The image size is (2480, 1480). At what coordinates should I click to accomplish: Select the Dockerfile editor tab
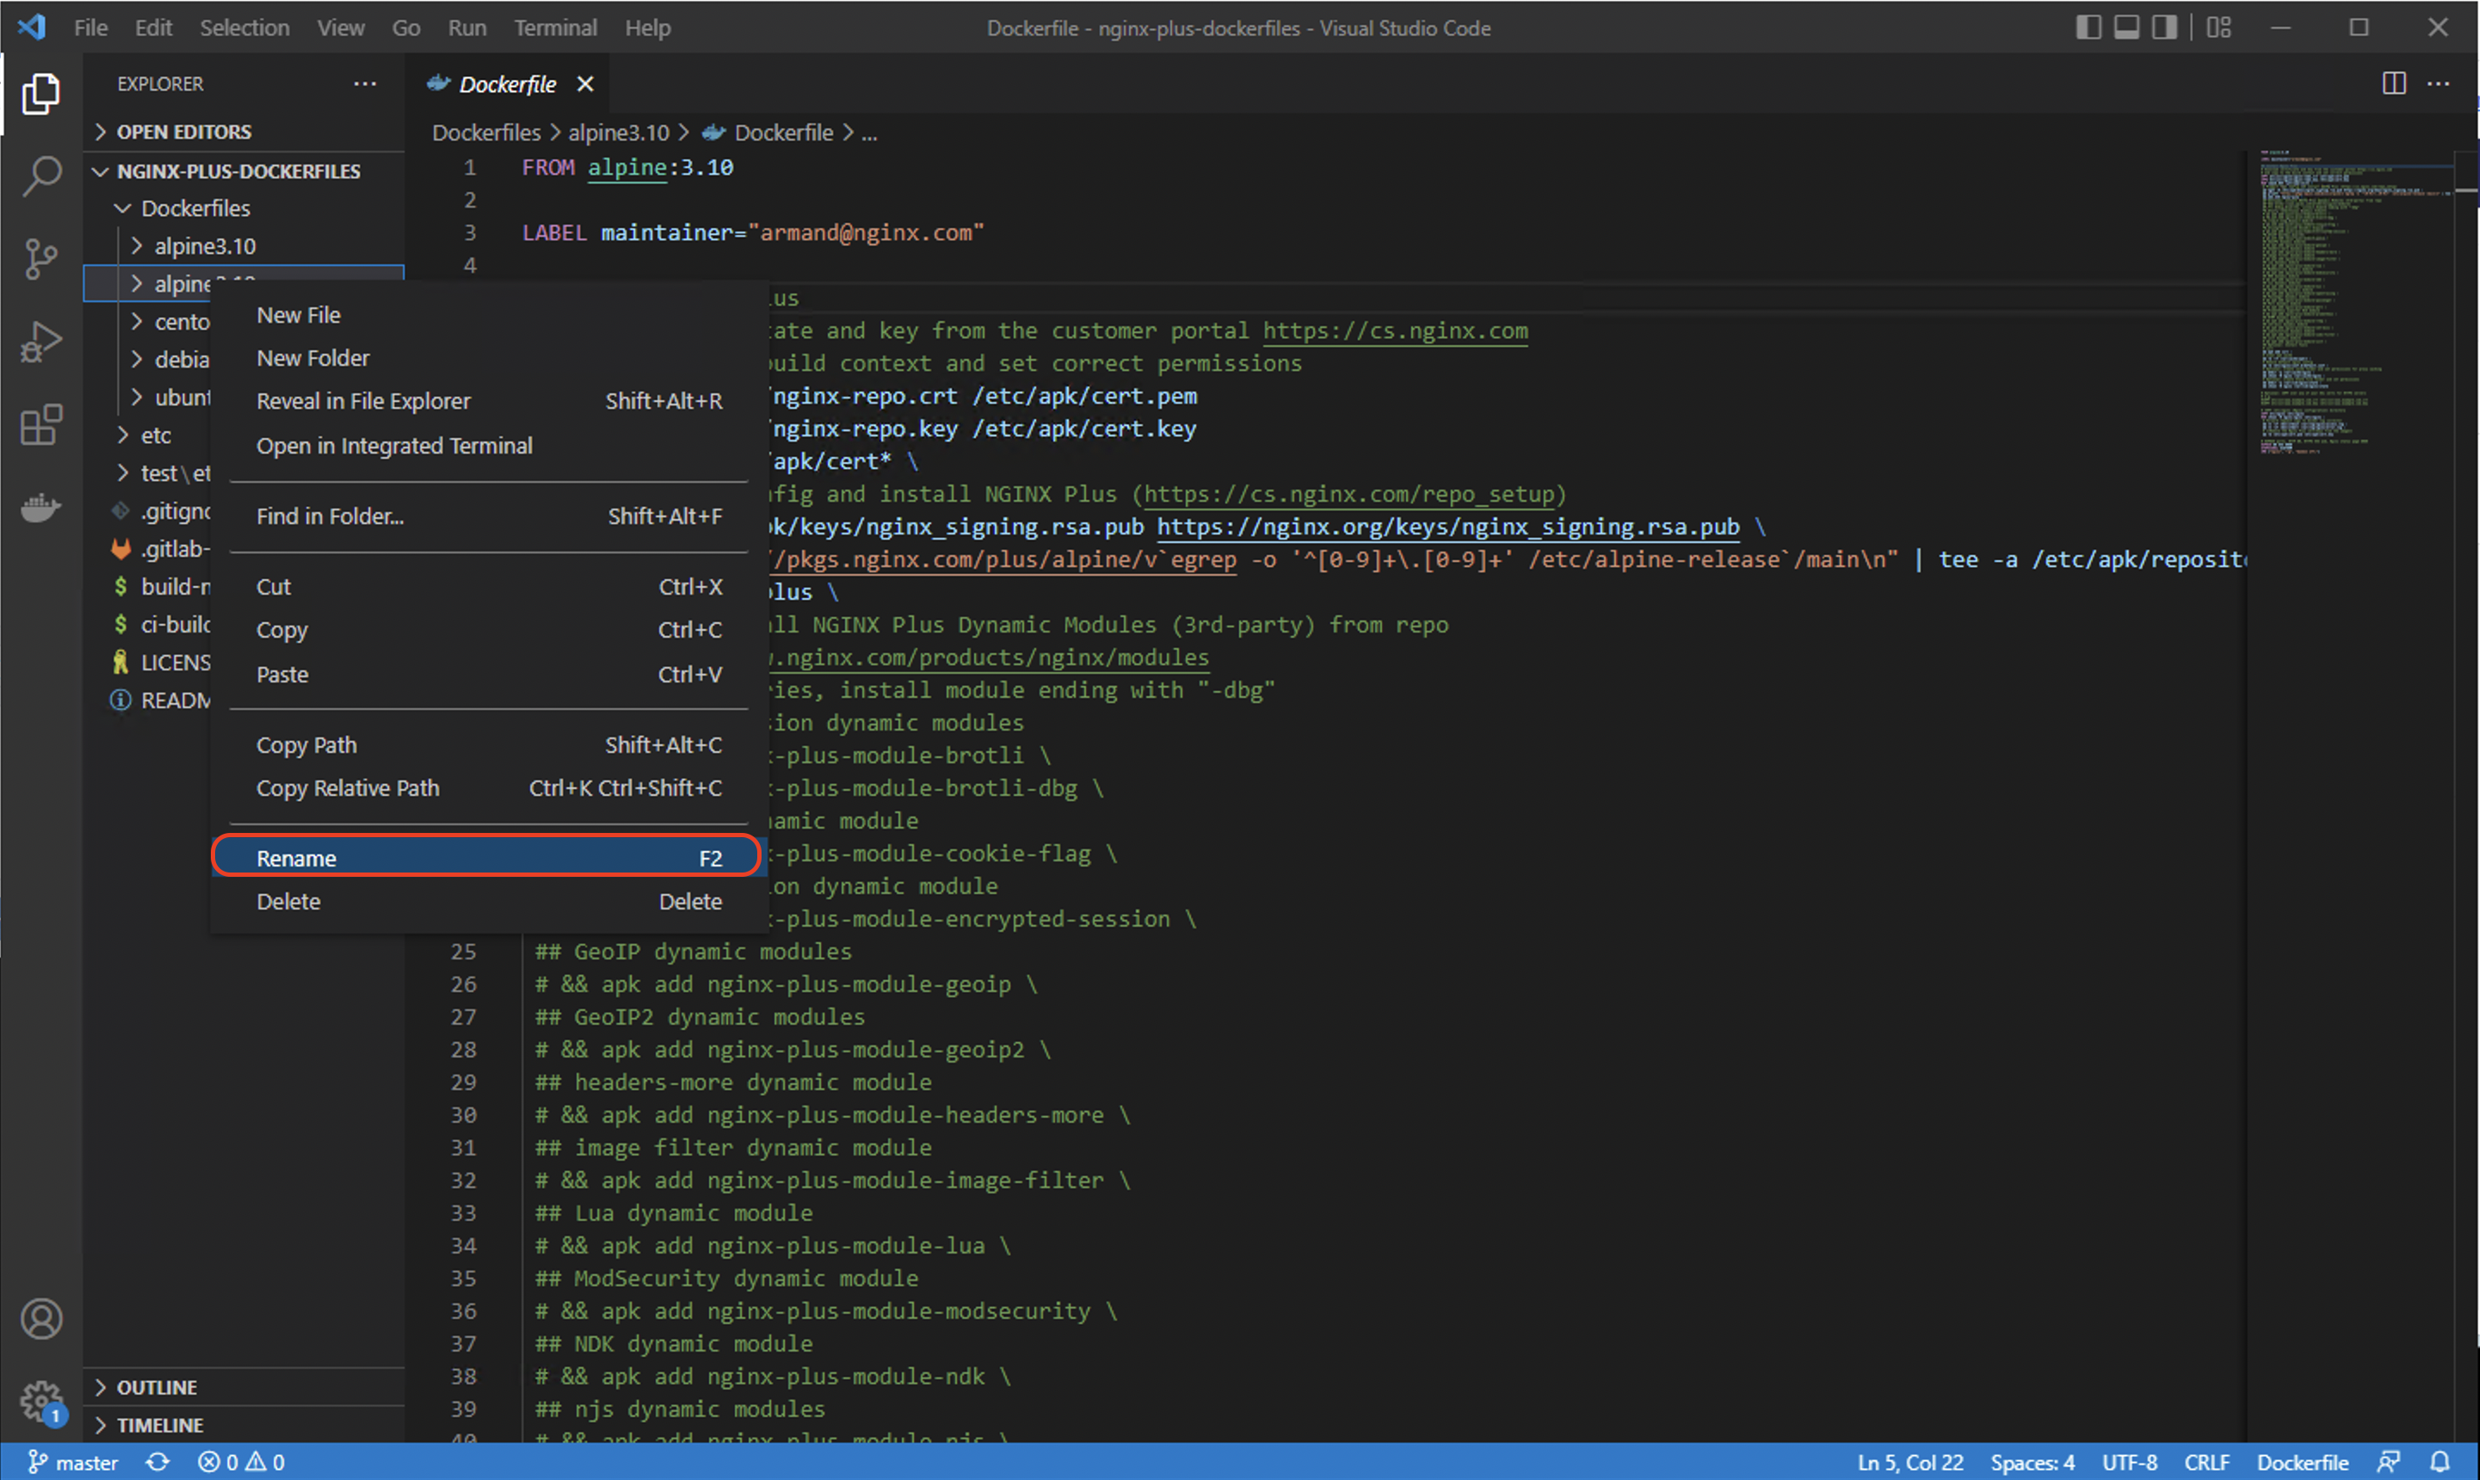509,85
